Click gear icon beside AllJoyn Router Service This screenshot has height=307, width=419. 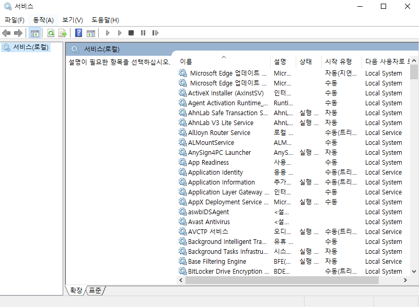coord(183,132)
